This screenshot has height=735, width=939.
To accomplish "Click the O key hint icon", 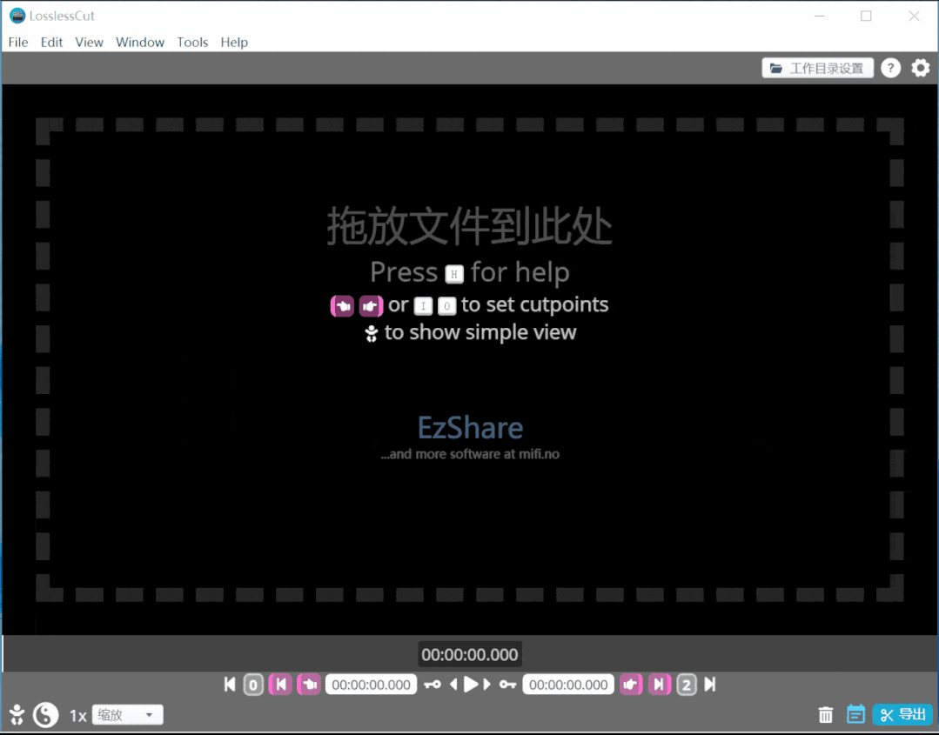I will pyautogui.click(x=446, y=306).
